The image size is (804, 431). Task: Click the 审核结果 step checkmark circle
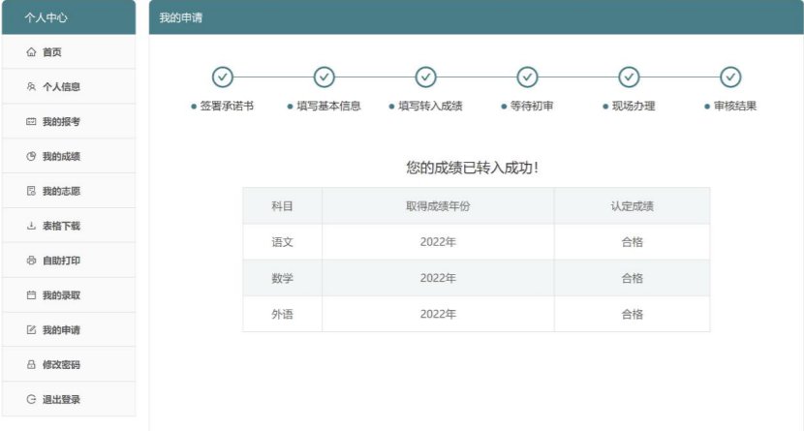click(731, 77)
